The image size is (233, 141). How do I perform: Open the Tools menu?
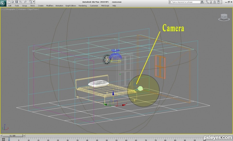17,6
